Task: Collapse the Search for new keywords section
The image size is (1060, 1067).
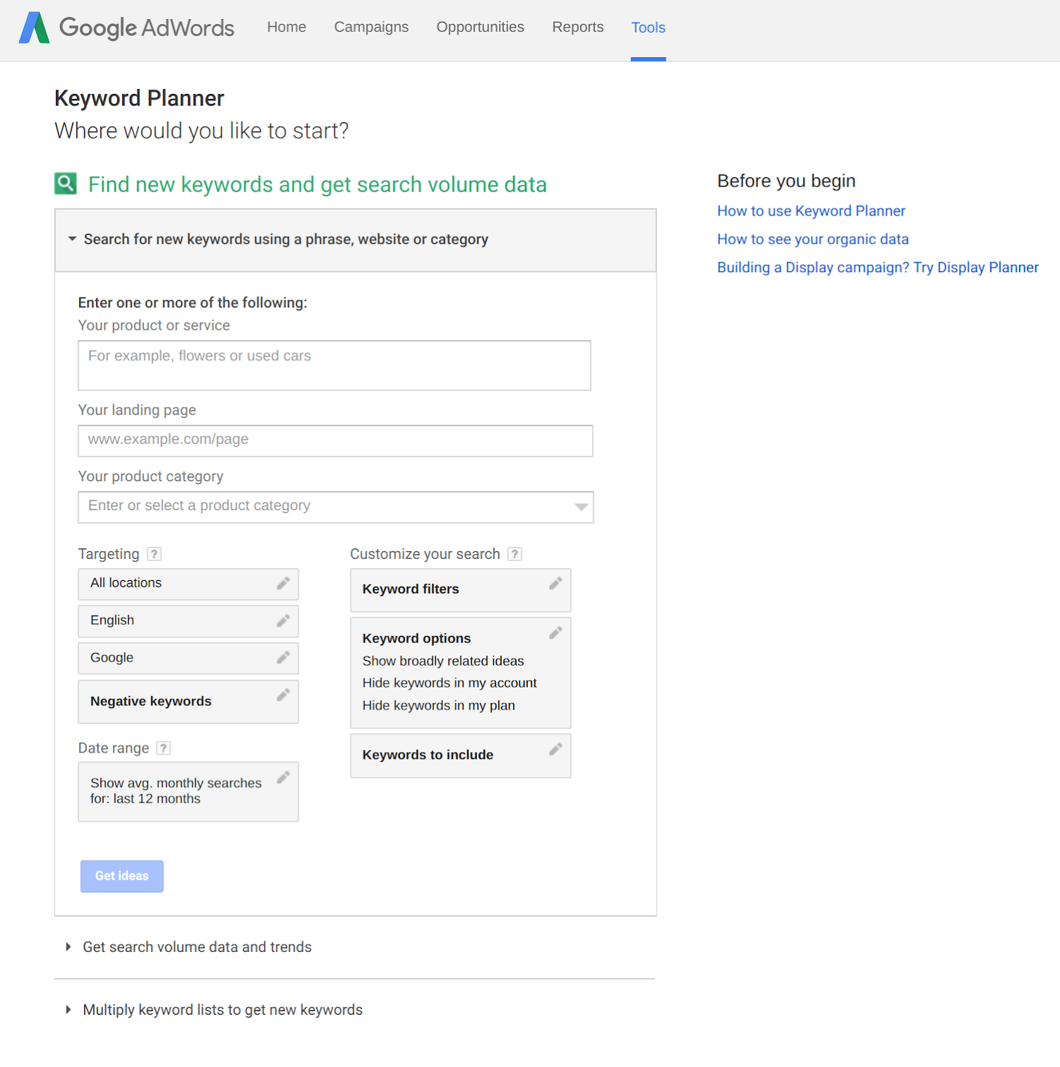Action: pos(355,240)
